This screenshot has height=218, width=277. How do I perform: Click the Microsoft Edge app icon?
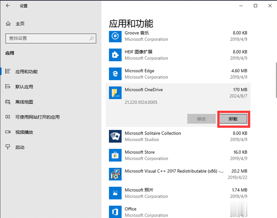coord(115,74)
